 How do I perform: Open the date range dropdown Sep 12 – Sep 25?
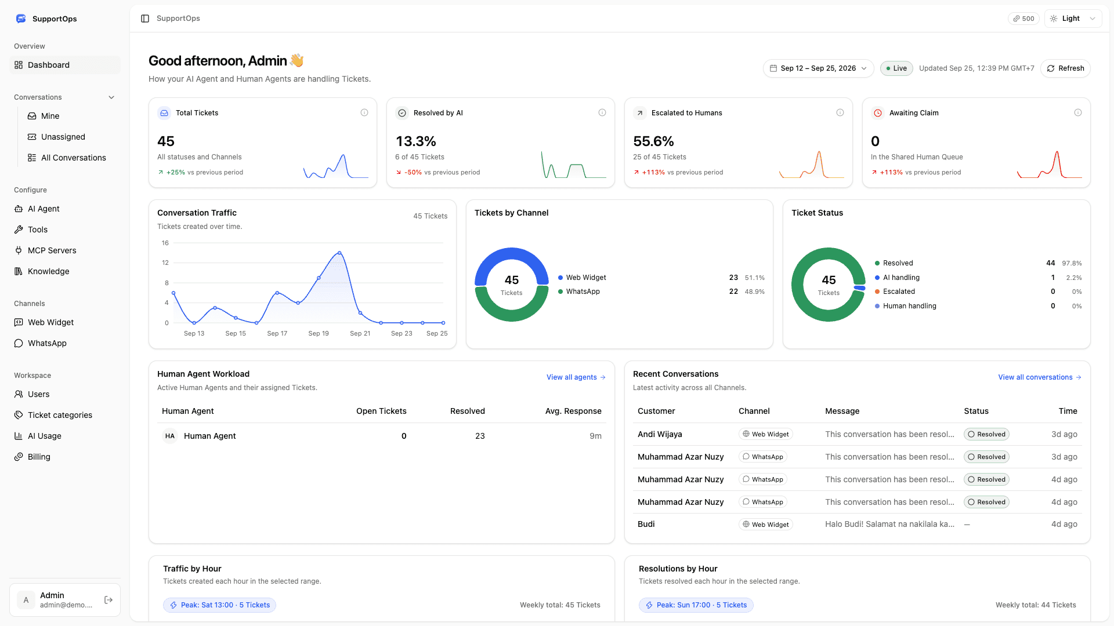pos(818,68)
